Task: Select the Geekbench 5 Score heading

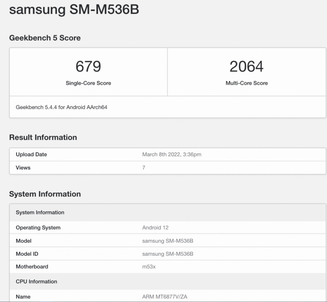Action: point(45,38)
